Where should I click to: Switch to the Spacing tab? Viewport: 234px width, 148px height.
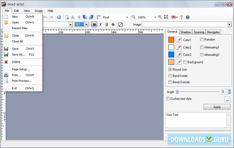click(199, 32)
